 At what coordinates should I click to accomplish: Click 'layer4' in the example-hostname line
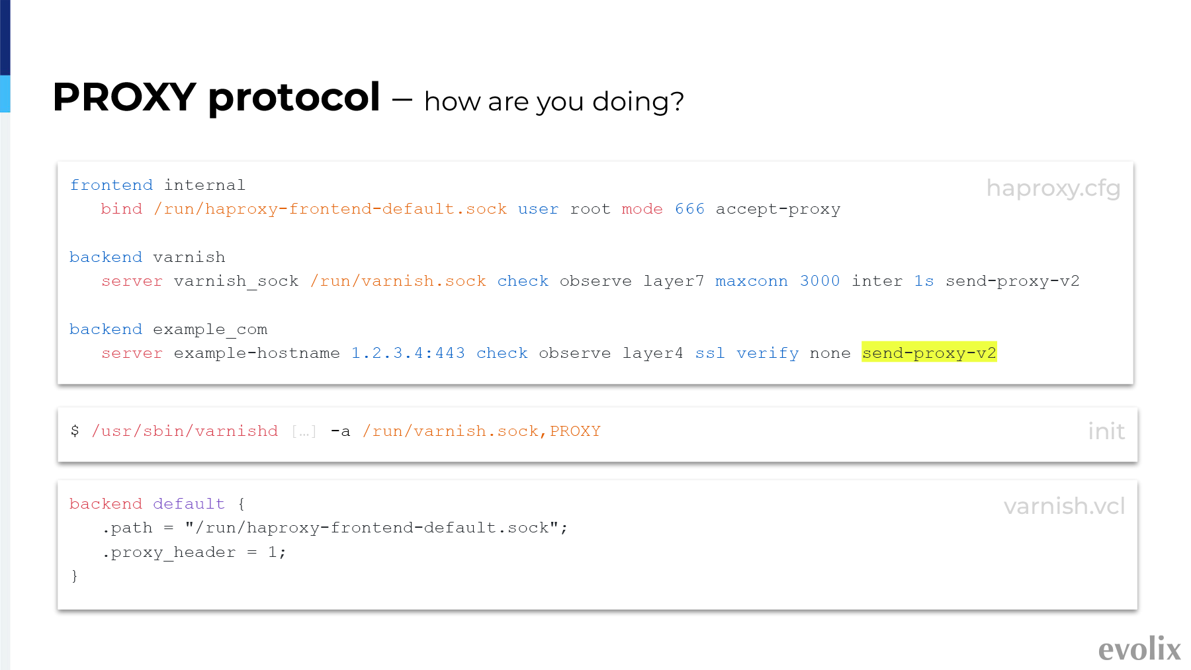[x=652, y=353]
